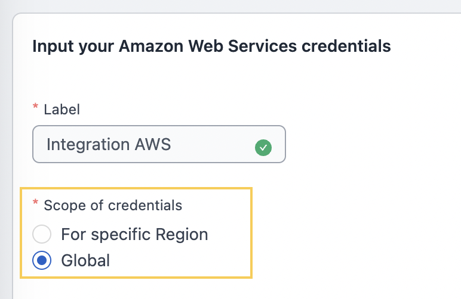Click the blue dot inside the Global radio
This screenshot has height=299, width=461.
[42, 260]
